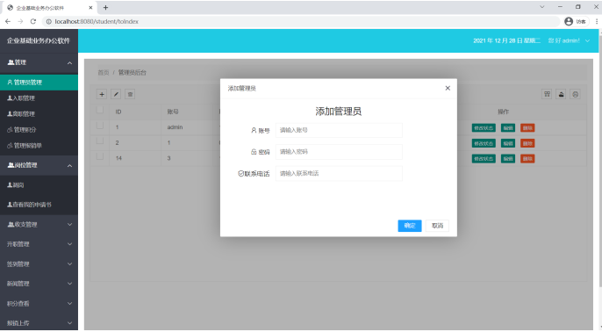Cancel the dialog with 取消 button
Screen dimensions: 602x332
pyautogui.click(x=437, y=226)
